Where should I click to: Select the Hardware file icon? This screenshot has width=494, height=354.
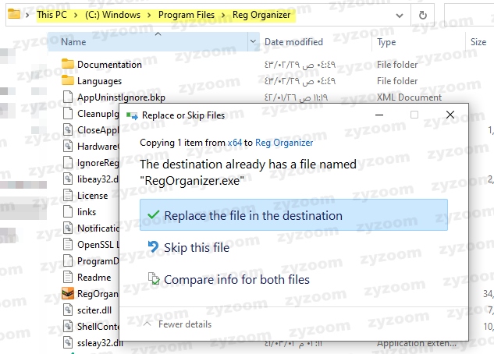[x=68, y=146]
